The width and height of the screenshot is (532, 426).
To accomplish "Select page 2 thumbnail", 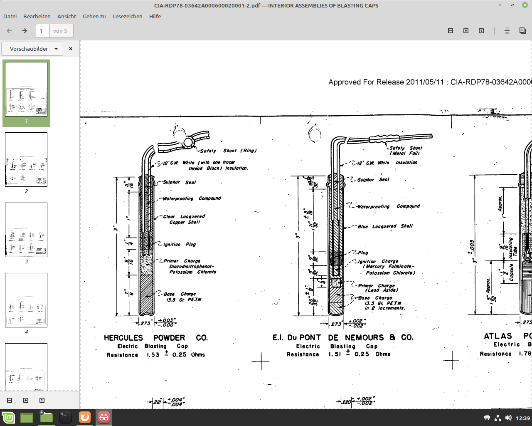I will (26, 159).
